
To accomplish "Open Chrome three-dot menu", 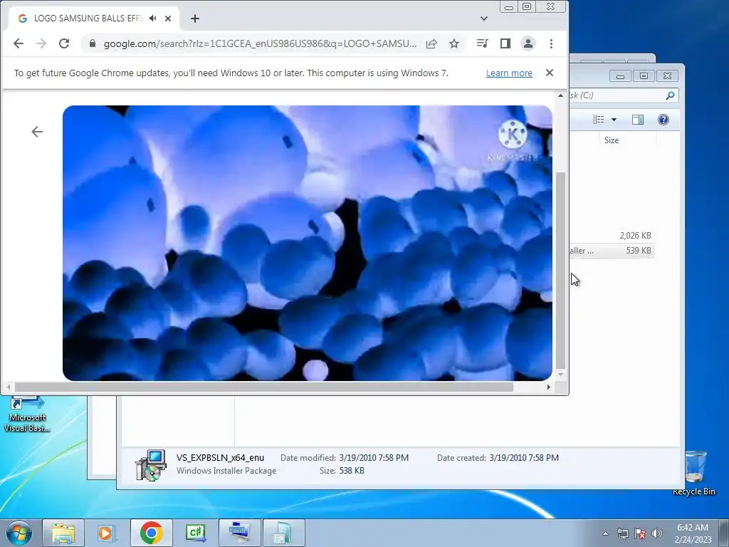I will click(552, 43).
